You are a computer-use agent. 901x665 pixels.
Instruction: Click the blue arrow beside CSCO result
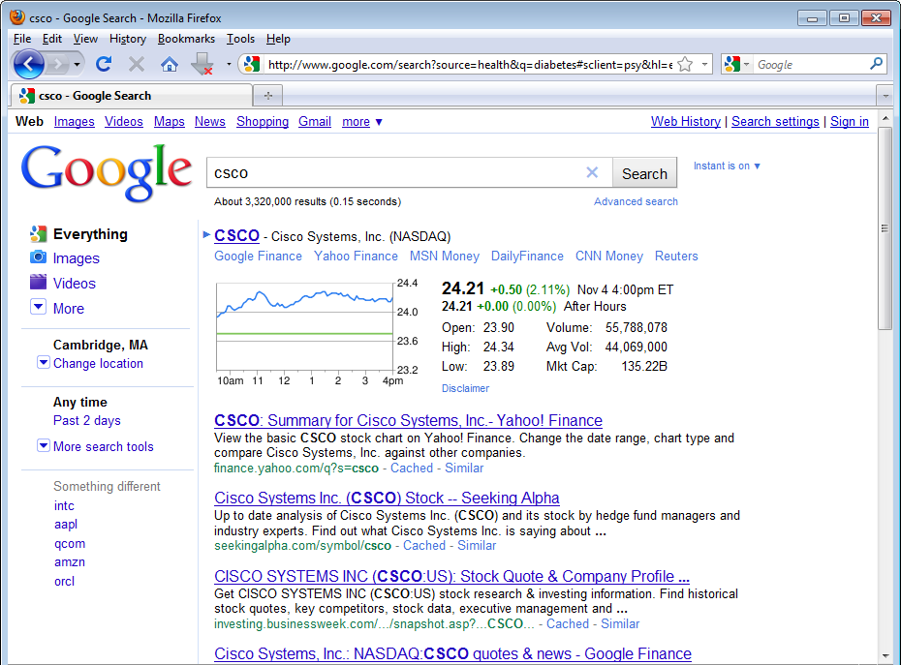point(206,234)
